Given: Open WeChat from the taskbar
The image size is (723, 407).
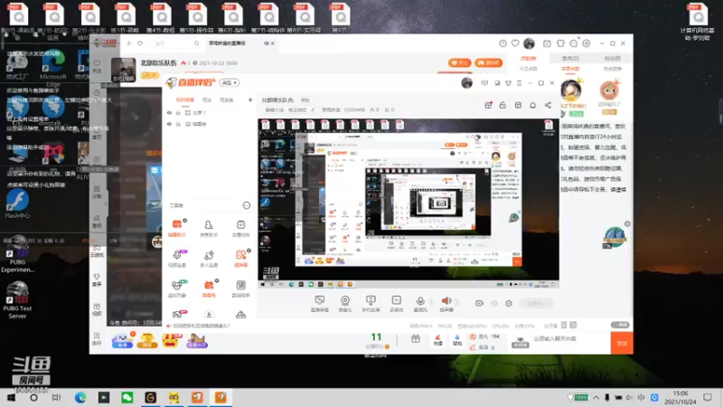Looking at the screenshot, I should (127, 397).
